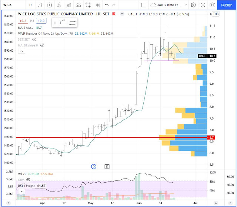Image resolution: width=237 pixels, height=207 pixels.
Task: Enter fullscreen mode
Action: pos(203,5)
